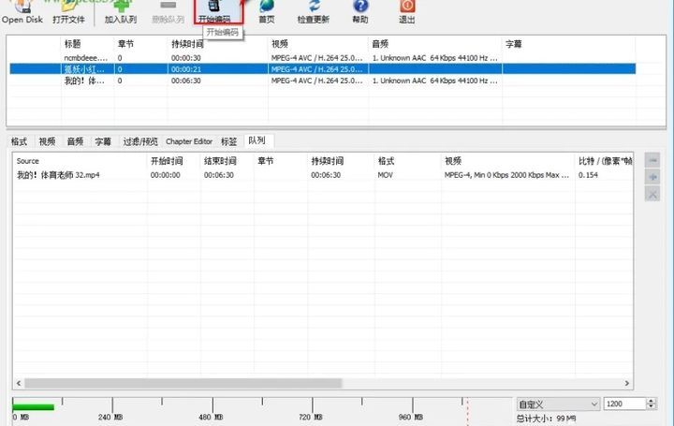Screen dimensions: 674x426
Task: Open the 标签 tab
Action: 228,141
